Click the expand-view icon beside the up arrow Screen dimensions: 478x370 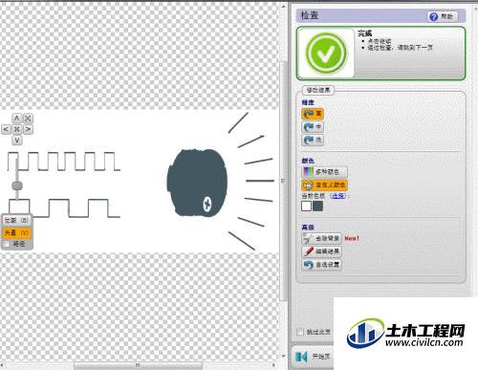pos(28,119)
